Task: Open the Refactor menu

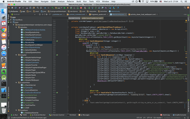Action: (x=70, y=1)
